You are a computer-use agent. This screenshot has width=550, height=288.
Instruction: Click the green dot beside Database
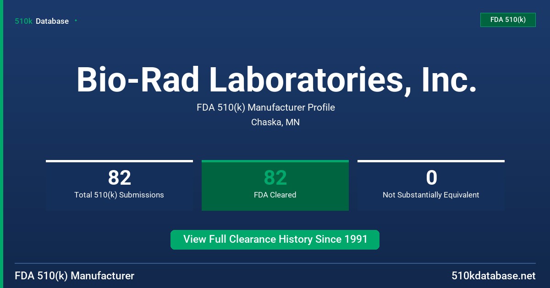tap(76, 21)
